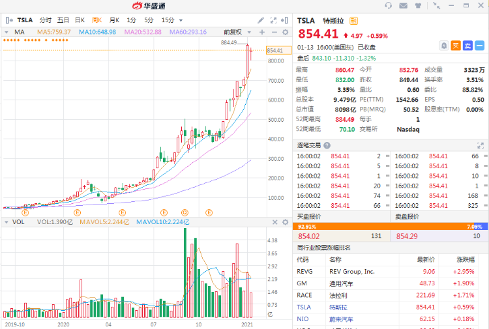Switch to the 五日 chart tab
This screenshot has height=329, width=489.
(x=63, y=20)
